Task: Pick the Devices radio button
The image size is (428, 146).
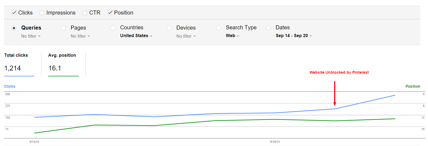Action: click(x=169, y=28)
